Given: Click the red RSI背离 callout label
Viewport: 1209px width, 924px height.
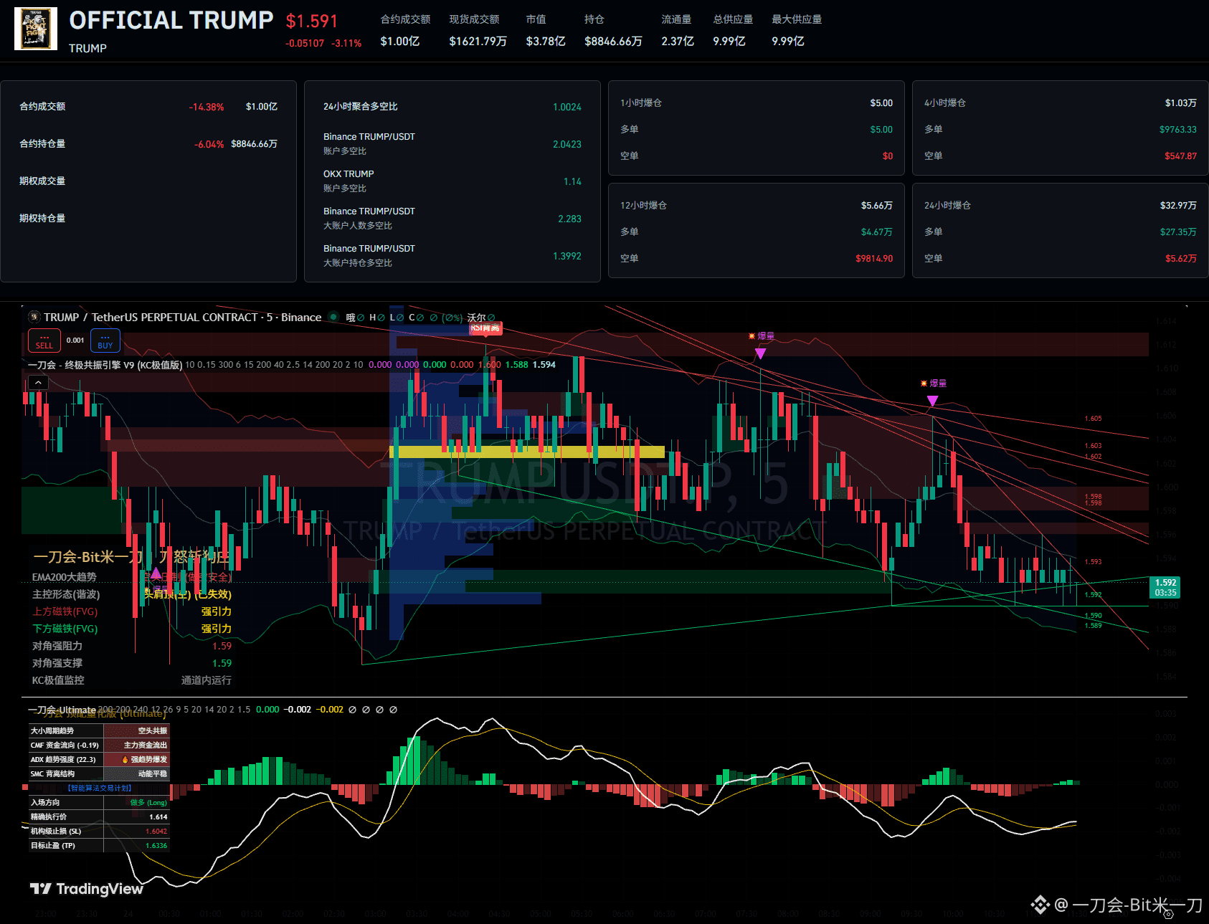Looking at the screenshot, I should click(x=485, y=328).
